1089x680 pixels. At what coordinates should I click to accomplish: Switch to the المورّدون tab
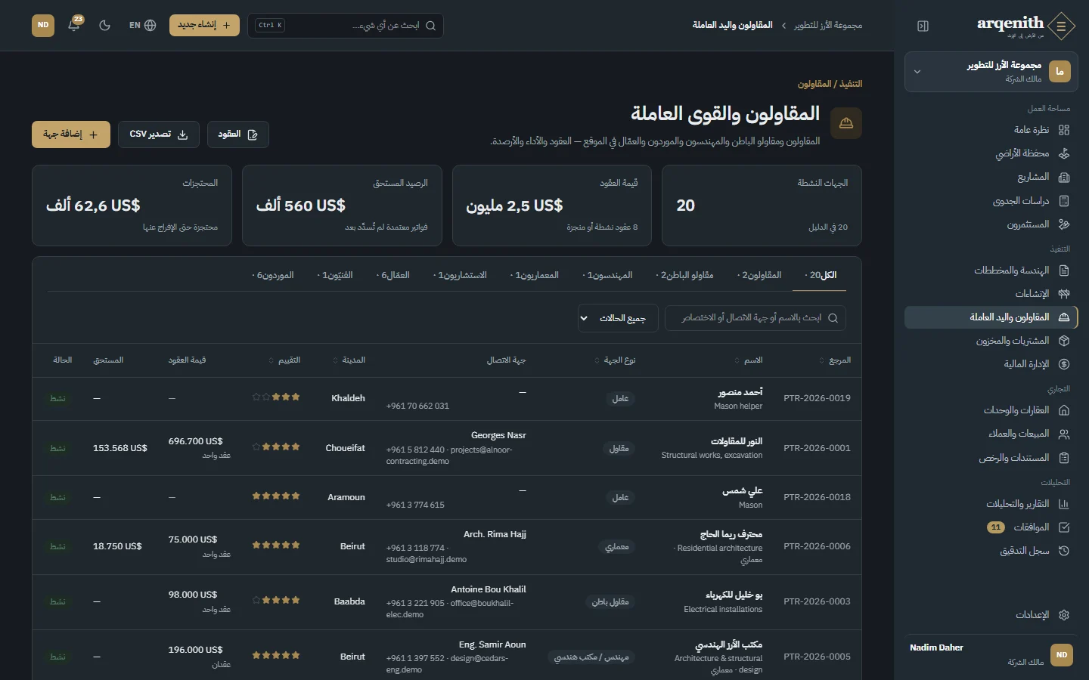[273, 275]
